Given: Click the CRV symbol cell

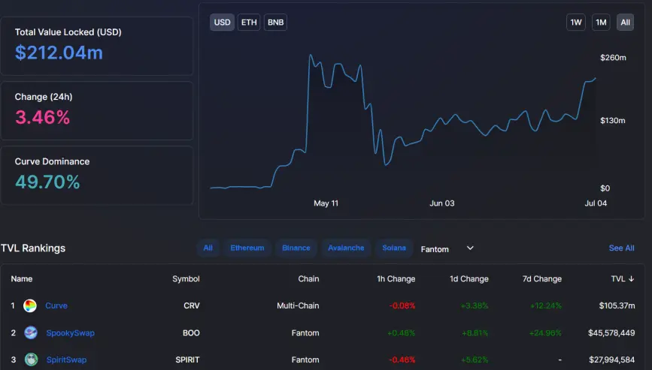Looking at the screenshot, I should click(192, 305).
